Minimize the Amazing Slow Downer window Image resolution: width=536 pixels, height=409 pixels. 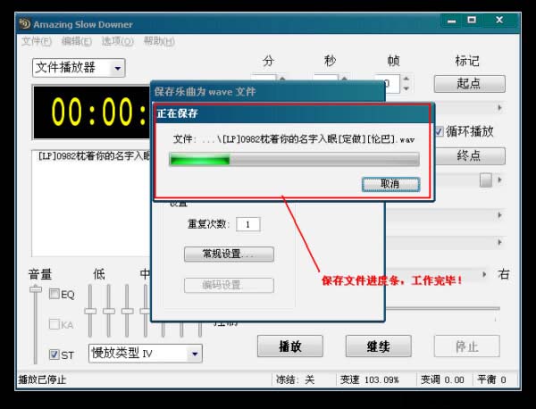pos(452,21)
